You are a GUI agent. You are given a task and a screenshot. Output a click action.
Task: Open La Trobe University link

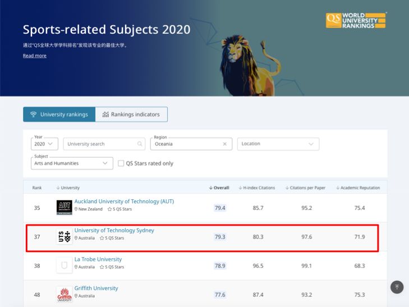pyautogui.click(x=98, y=259)
